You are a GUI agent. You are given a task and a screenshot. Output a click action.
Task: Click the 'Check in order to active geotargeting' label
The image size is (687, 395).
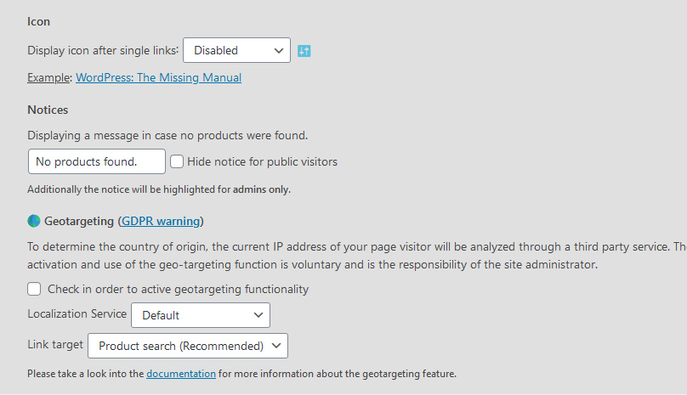click(x=178, y=289)
